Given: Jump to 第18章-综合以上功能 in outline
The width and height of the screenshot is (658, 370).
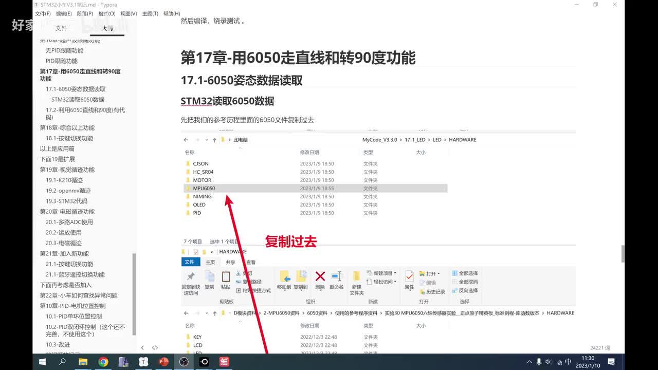Looking at the screenshot, I should tap(67, 127).
